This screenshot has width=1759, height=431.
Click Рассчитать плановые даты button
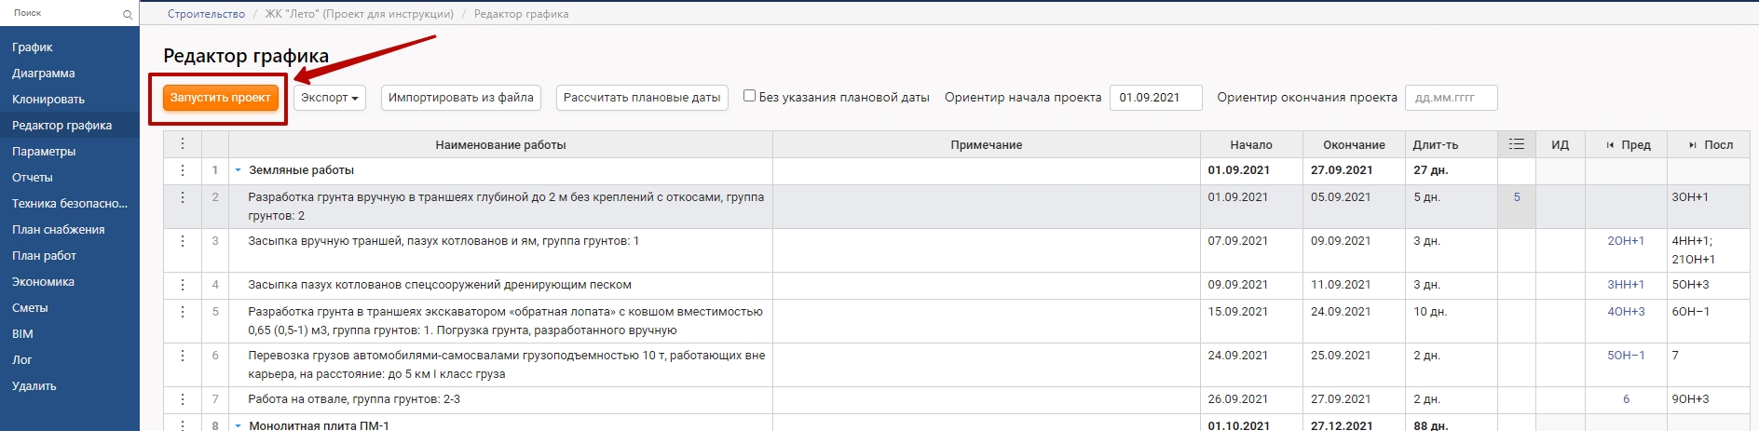pyautogui.click(x=642, y=98)
